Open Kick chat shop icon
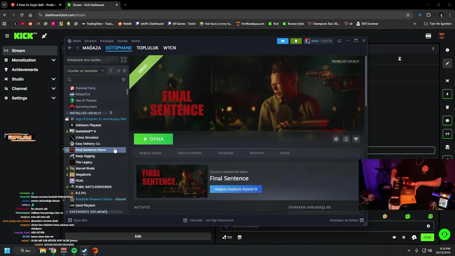Screen dimensions: 455x256 coord(240,237)
